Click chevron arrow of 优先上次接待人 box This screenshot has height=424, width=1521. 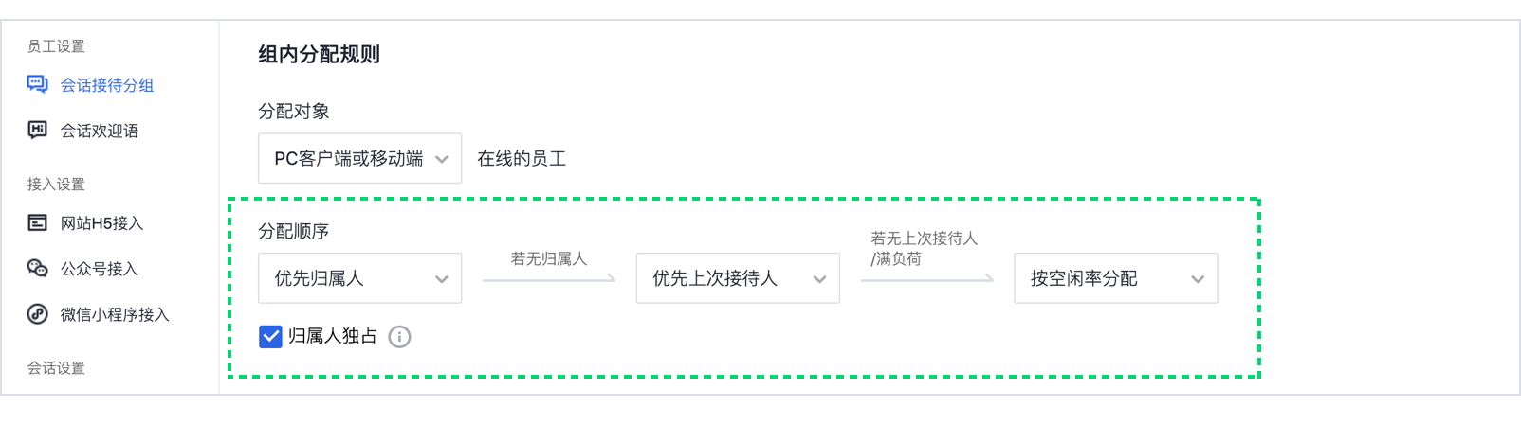coord(820,279)
